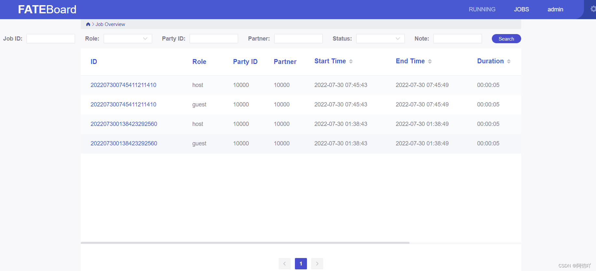596x271 pixels.
Task: Click Start Time 2022-07-30 07:45:43 in host row
Action: pos(341,85)
